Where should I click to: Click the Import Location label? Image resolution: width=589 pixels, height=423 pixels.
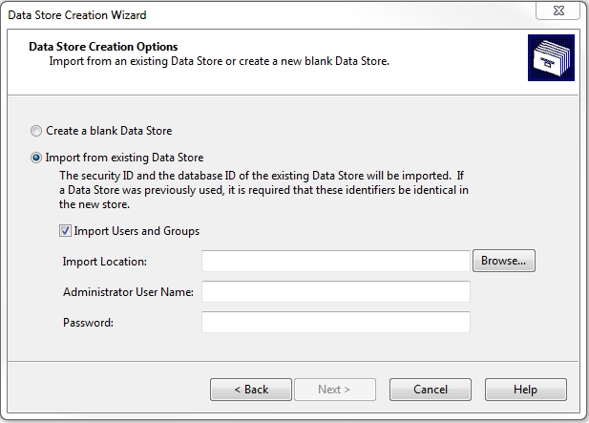pyautogui.click(x=105, y=262)
